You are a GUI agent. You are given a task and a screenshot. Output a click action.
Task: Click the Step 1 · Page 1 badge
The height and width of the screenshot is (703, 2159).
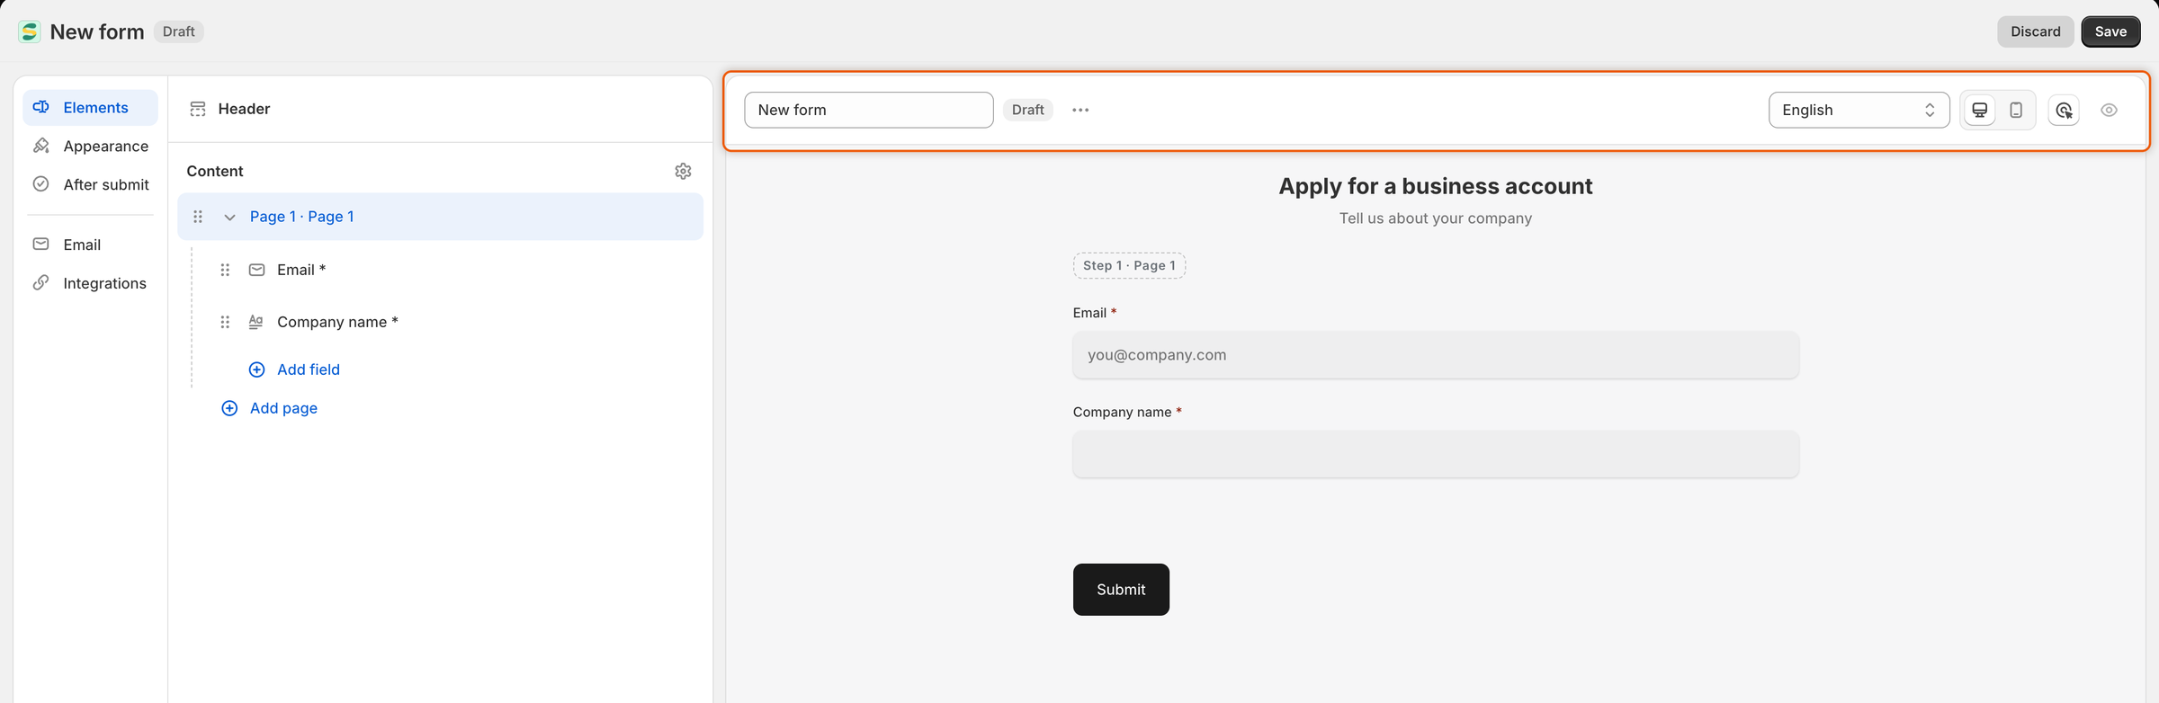[x=1129, y=265]
